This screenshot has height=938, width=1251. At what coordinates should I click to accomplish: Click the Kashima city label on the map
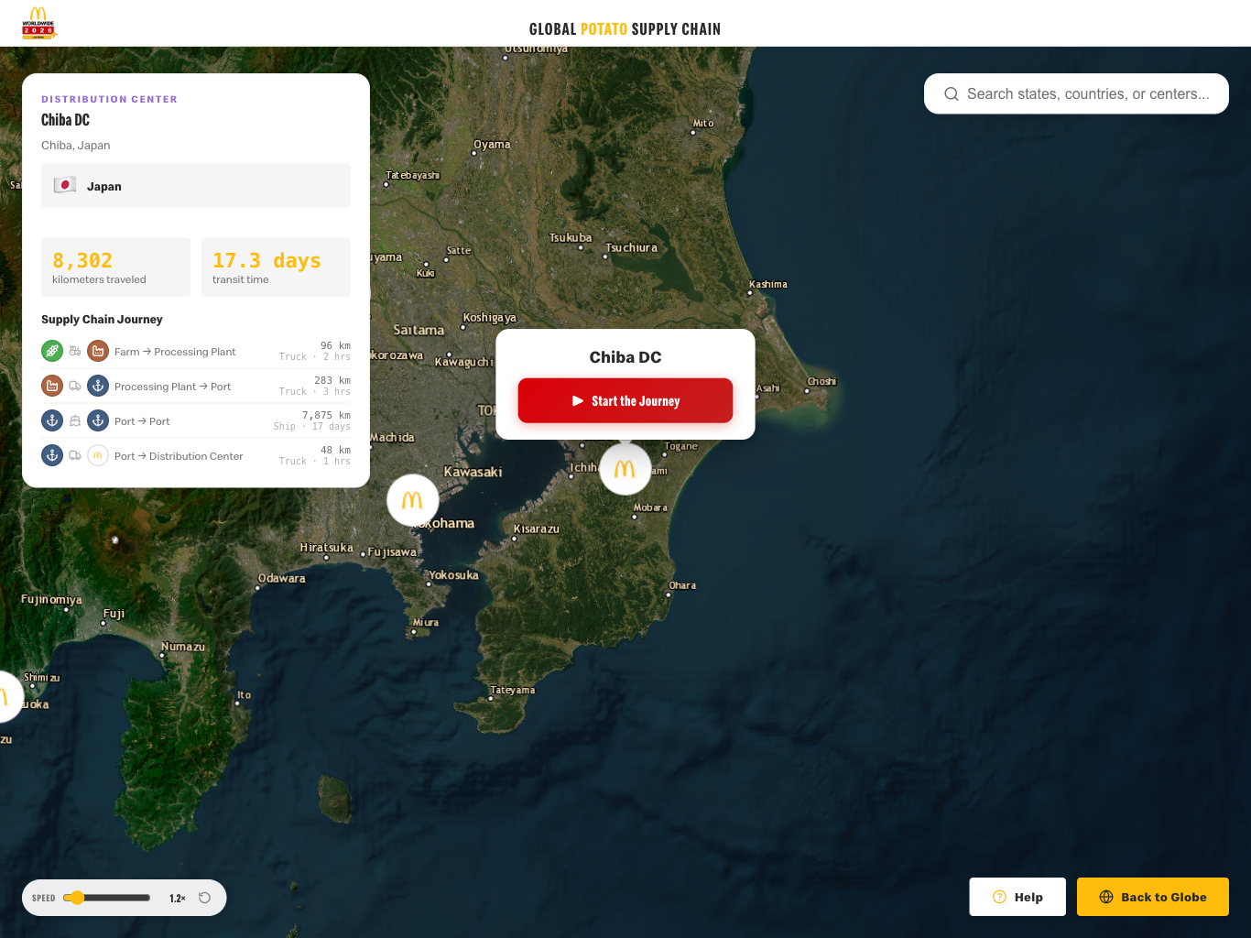point(768,284)
